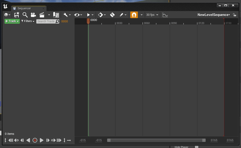Click the left handle of the range scrollbar

tap(109, 140)
